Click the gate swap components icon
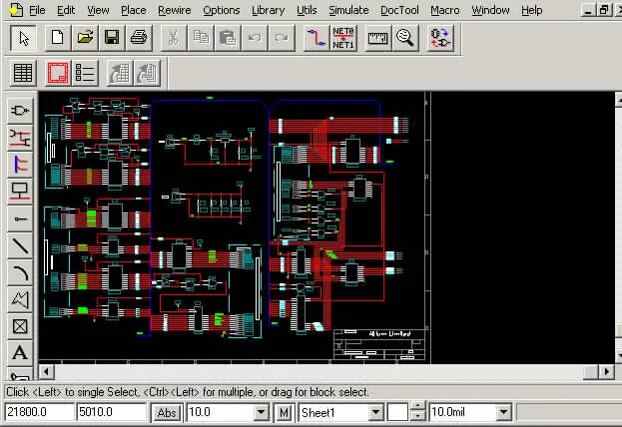Screen dimensions: 622x427 tap(440, 38)
